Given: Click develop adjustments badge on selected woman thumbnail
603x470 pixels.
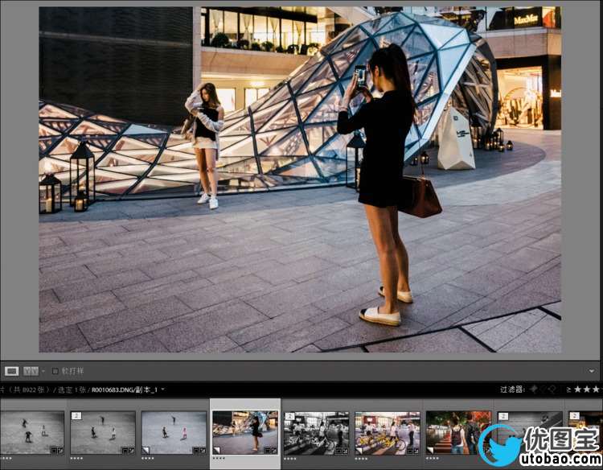Looking at the screenshot, I should 274,451.
